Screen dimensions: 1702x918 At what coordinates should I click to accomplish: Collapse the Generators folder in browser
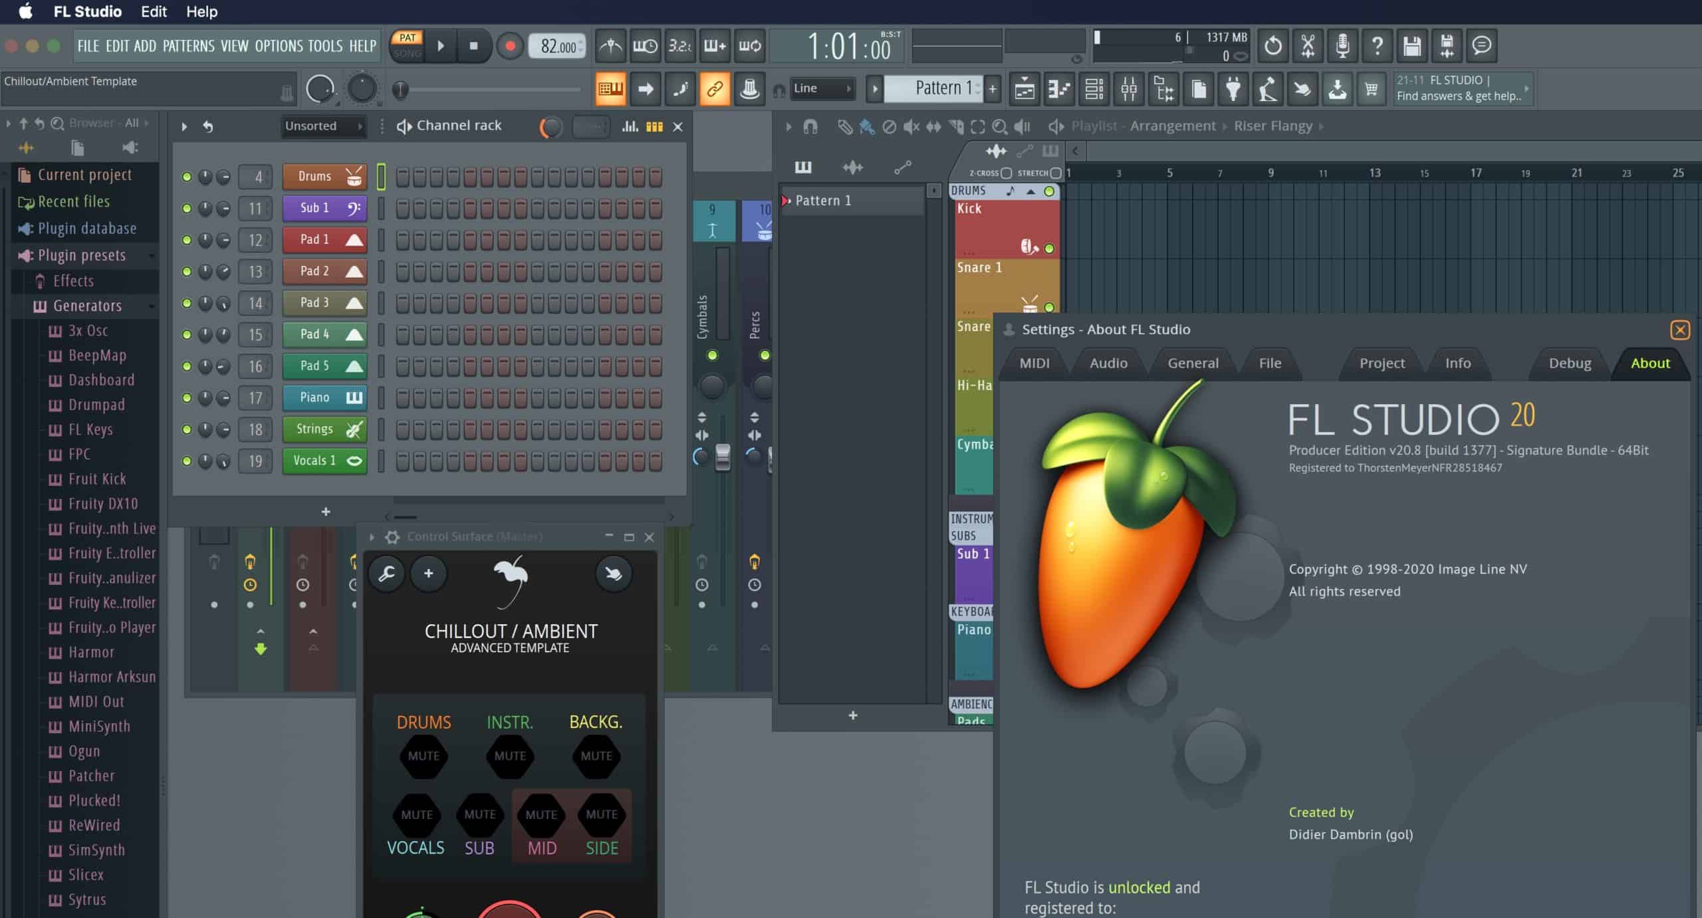pos(87,306)
